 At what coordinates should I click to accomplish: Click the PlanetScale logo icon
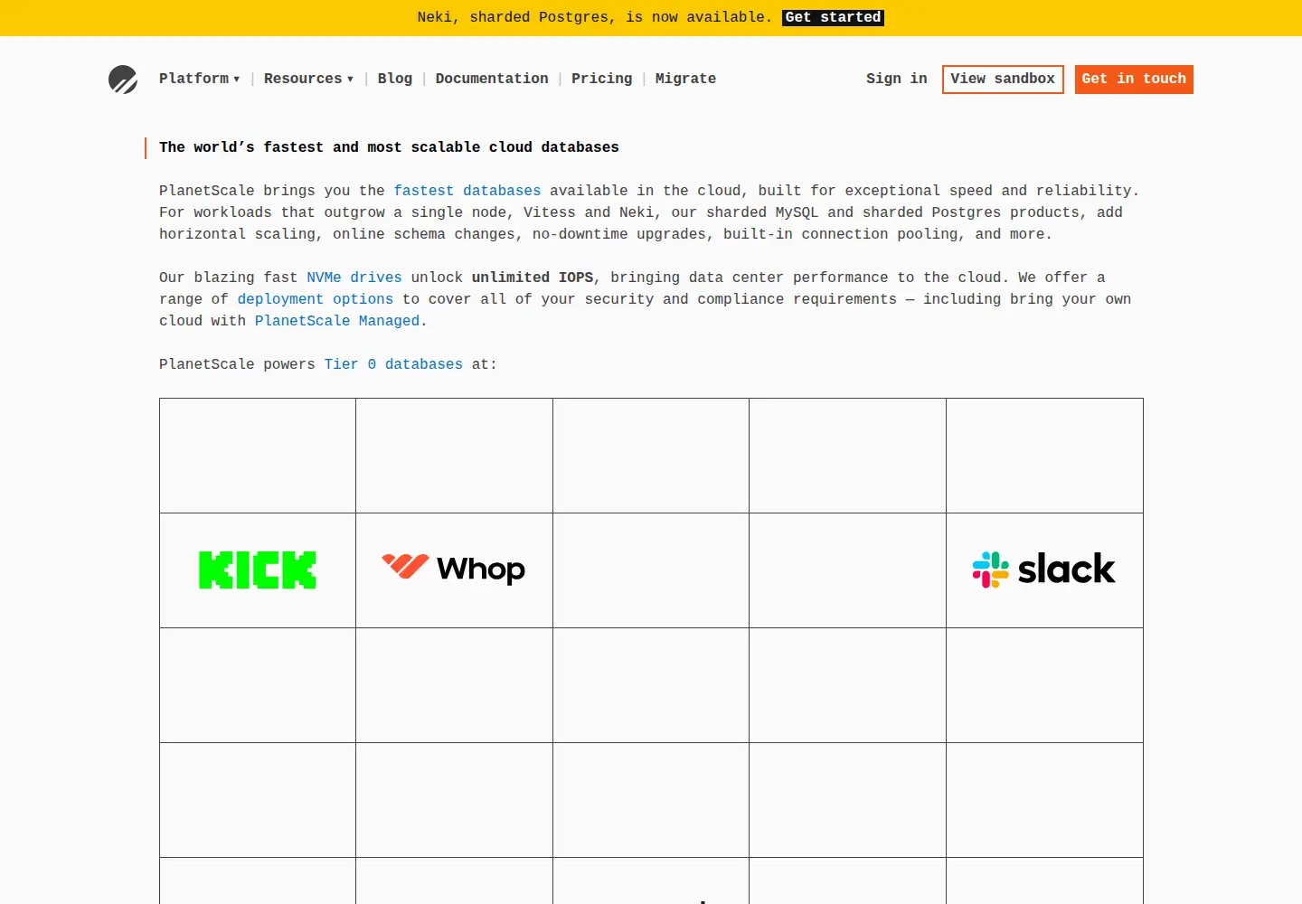pos(123,80)
